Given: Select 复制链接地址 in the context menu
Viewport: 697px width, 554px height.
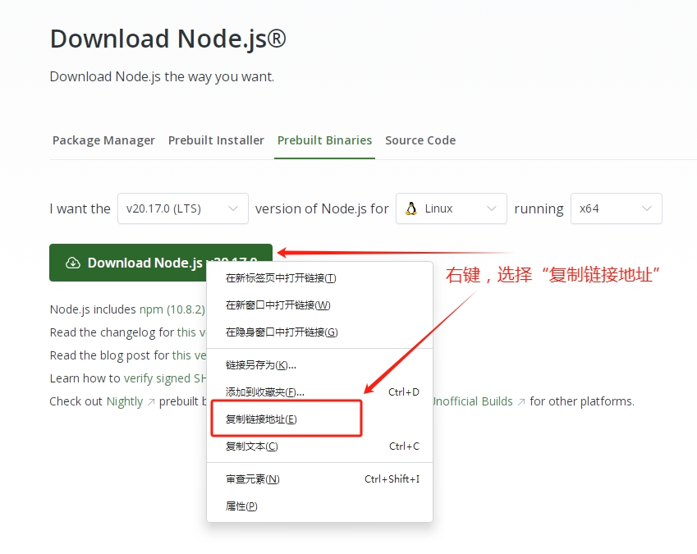Looking at the screenshot, I should click(x=260, y=419).
